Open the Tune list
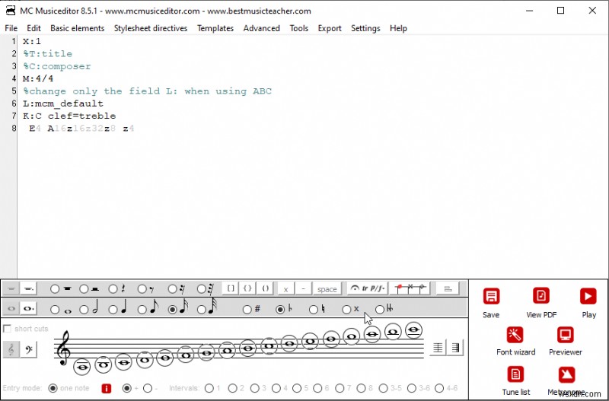 [515, 374]
